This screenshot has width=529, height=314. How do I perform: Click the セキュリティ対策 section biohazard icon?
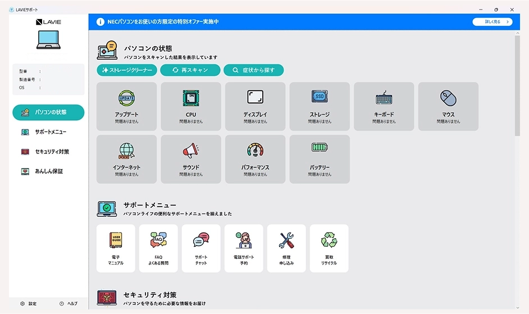point(107,298)
